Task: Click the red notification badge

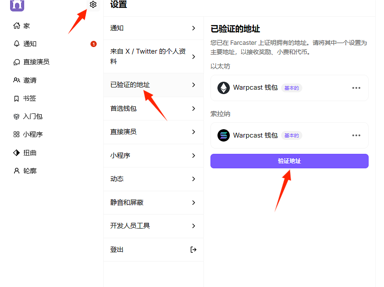Action: [93, 44]
